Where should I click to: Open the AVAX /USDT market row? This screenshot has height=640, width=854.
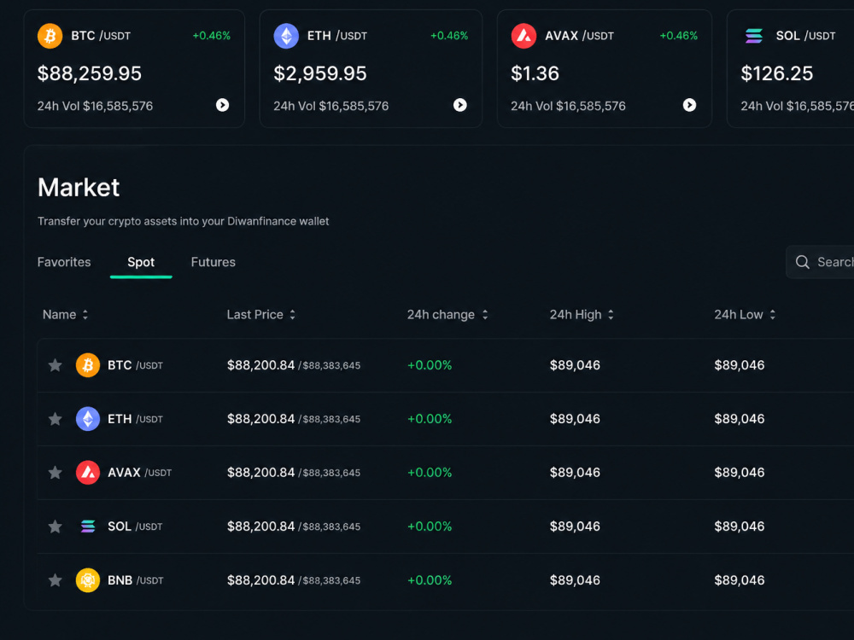pyautogui.click(x=445, y=473)
